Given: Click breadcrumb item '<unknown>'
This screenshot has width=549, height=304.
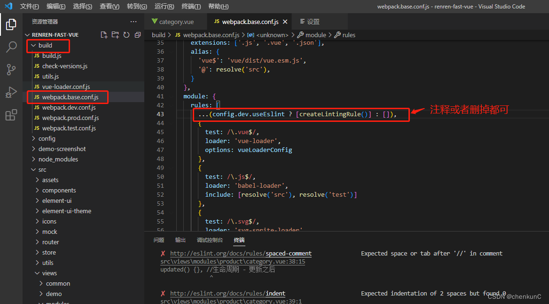Looking at the screenshot, I should click(268, 35).
